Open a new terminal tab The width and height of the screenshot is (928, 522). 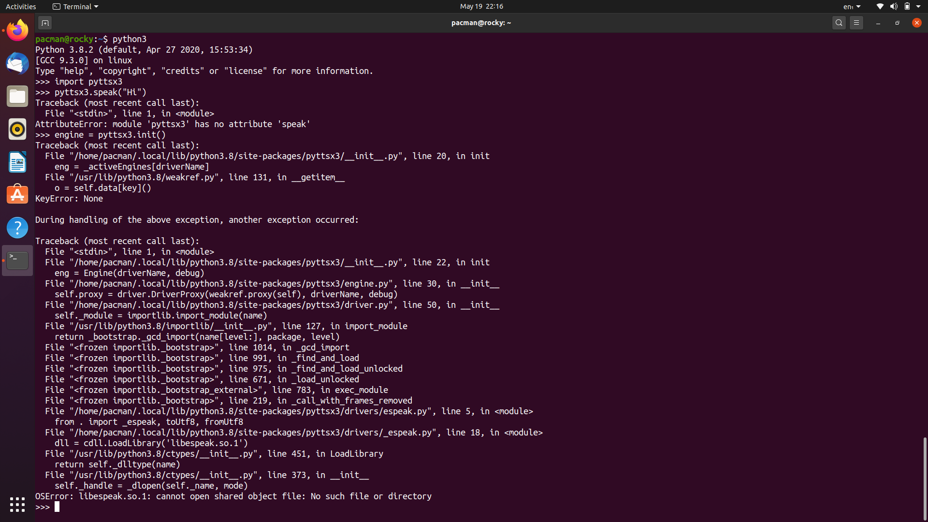point(45,22)
